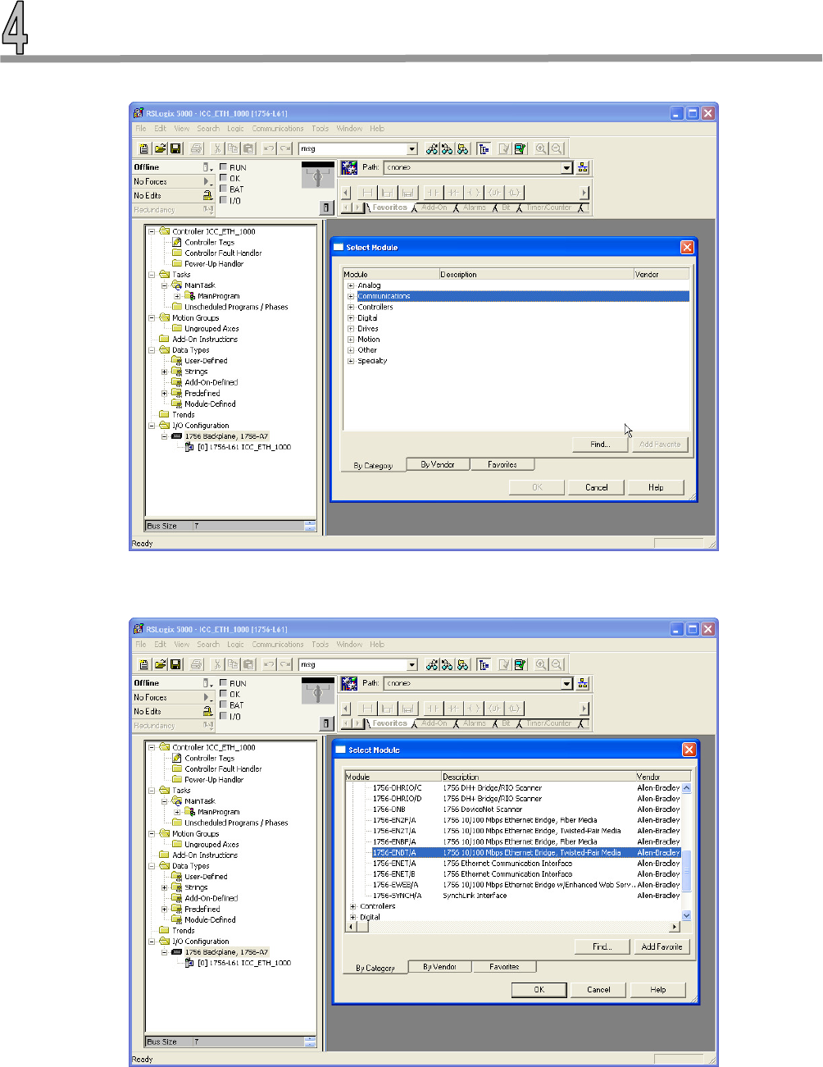The height and width of the screenshot is (1067, 823).
Task: Click Paste icon in upper window toolbar
Action: pos(248,148)
